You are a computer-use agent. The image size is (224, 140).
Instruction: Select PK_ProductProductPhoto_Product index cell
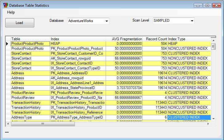78,49
